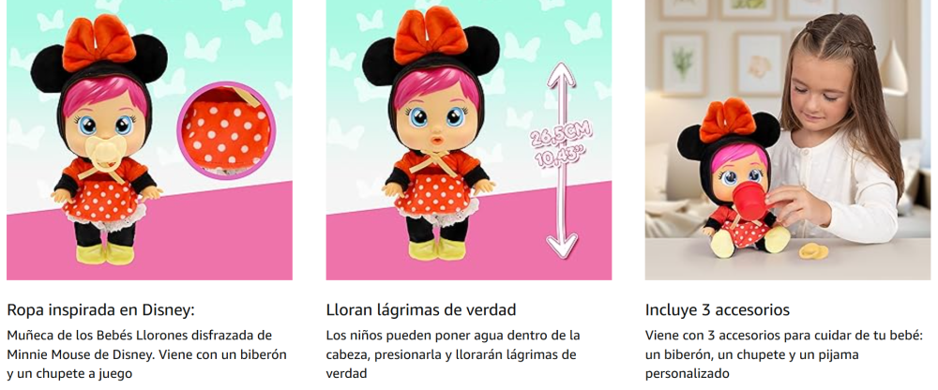Select the 'Incluye 3 accesorios' heading
Image resolution: width=938 pixels, height=390 pixels.
(718, 310)
